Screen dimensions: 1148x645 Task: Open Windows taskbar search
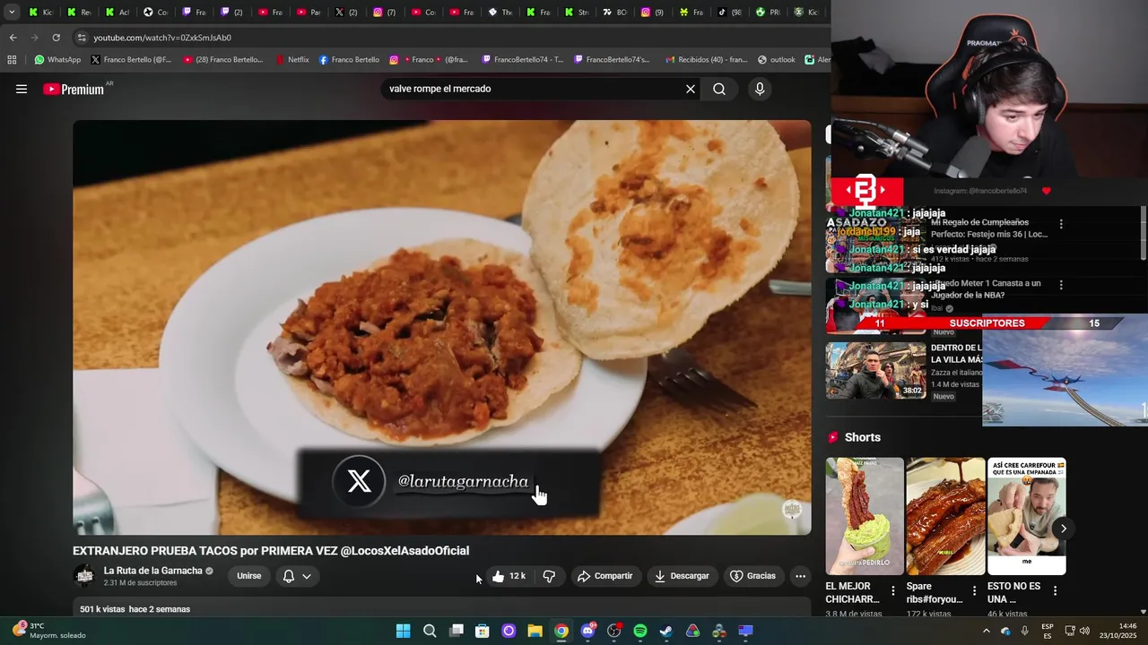(430, 631)
